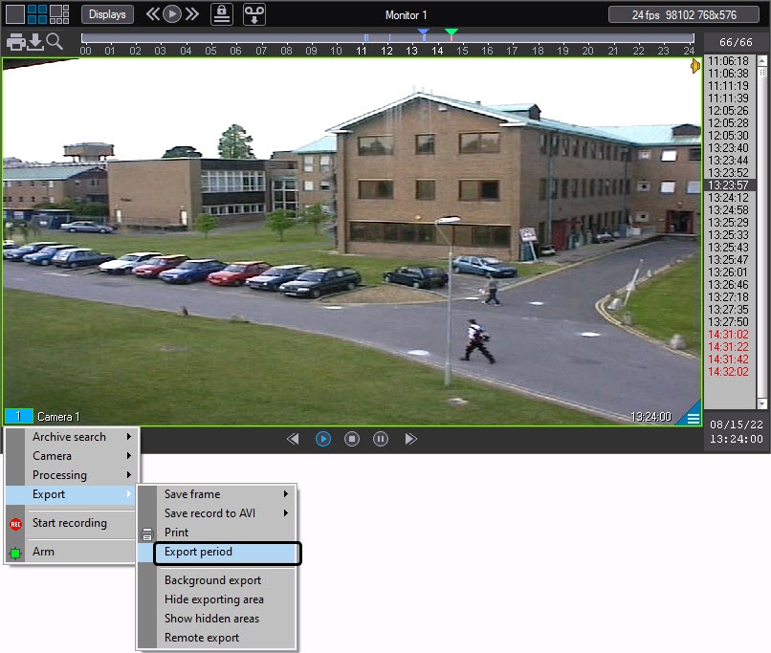
Task: Click Start recording in context menu
Action: (x=69, y=523)
